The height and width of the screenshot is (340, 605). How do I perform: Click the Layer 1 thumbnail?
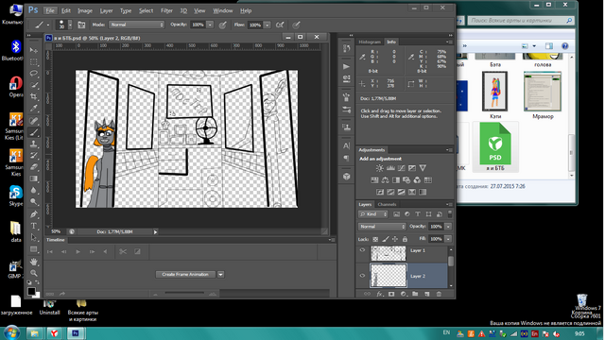coord(389,253)
